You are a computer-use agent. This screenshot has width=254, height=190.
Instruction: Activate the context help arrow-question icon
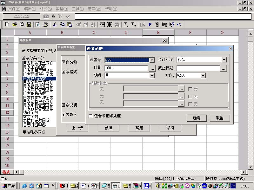pyautogui.click(x=172, y=24)
